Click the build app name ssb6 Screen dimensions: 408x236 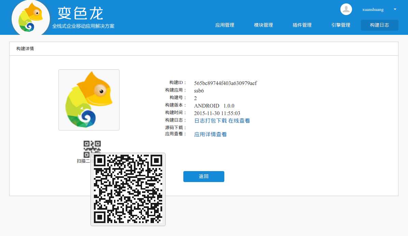199,91
